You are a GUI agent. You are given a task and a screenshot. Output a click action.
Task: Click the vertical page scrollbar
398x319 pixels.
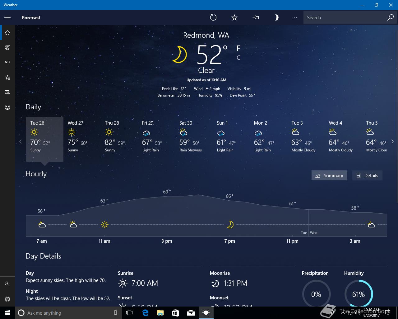tap(397, 117)
